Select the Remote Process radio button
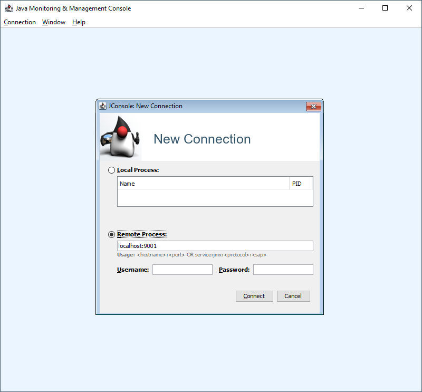The width and height of the screenshot is (422, 392). point(111,234)
